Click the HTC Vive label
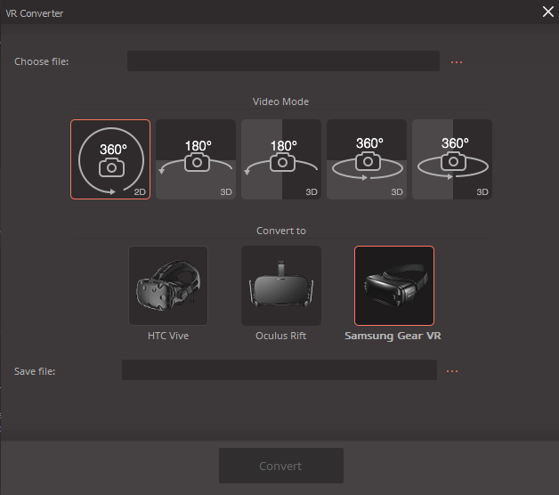Screen dimensions: 559x495 168,336
